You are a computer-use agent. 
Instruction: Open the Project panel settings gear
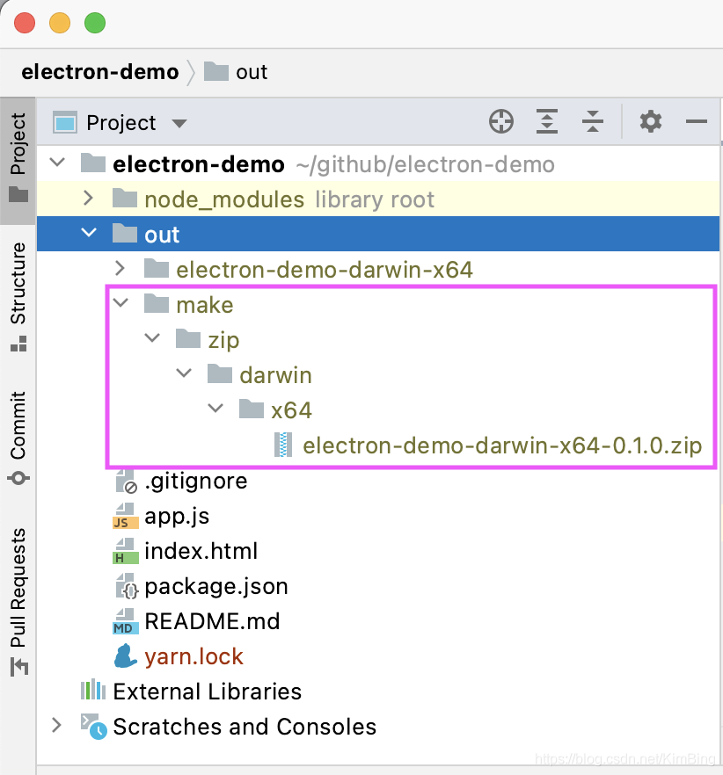[650, 122]
